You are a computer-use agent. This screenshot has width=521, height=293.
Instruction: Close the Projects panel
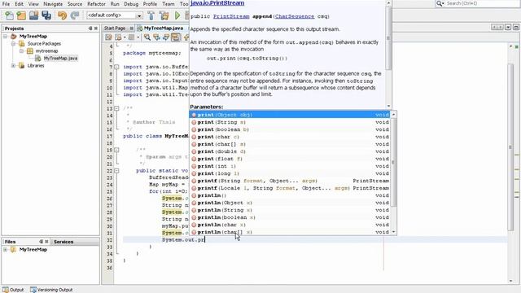click(96, 28)
